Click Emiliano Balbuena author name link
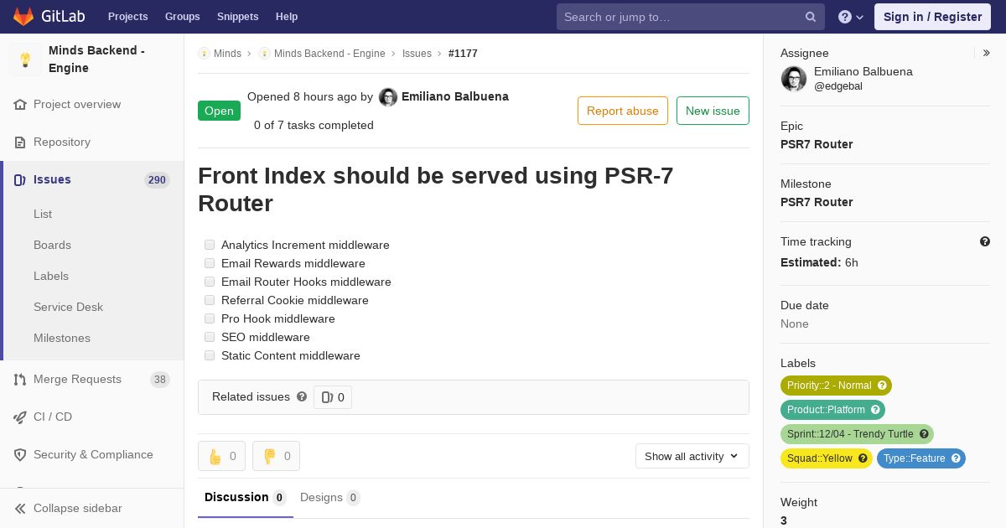The height and width of the screenshot is (528, 1006). tap(455, 96)
